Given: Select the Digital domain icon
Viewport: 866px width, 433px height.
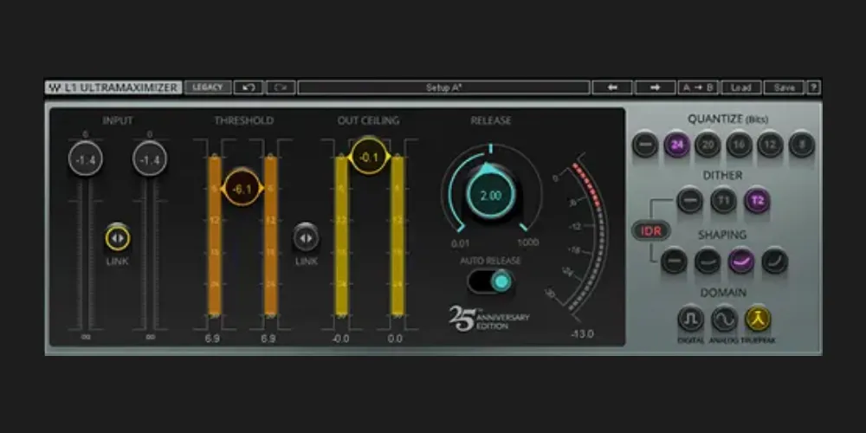Looking at the screenshot, I should click(x=691, y=320).
